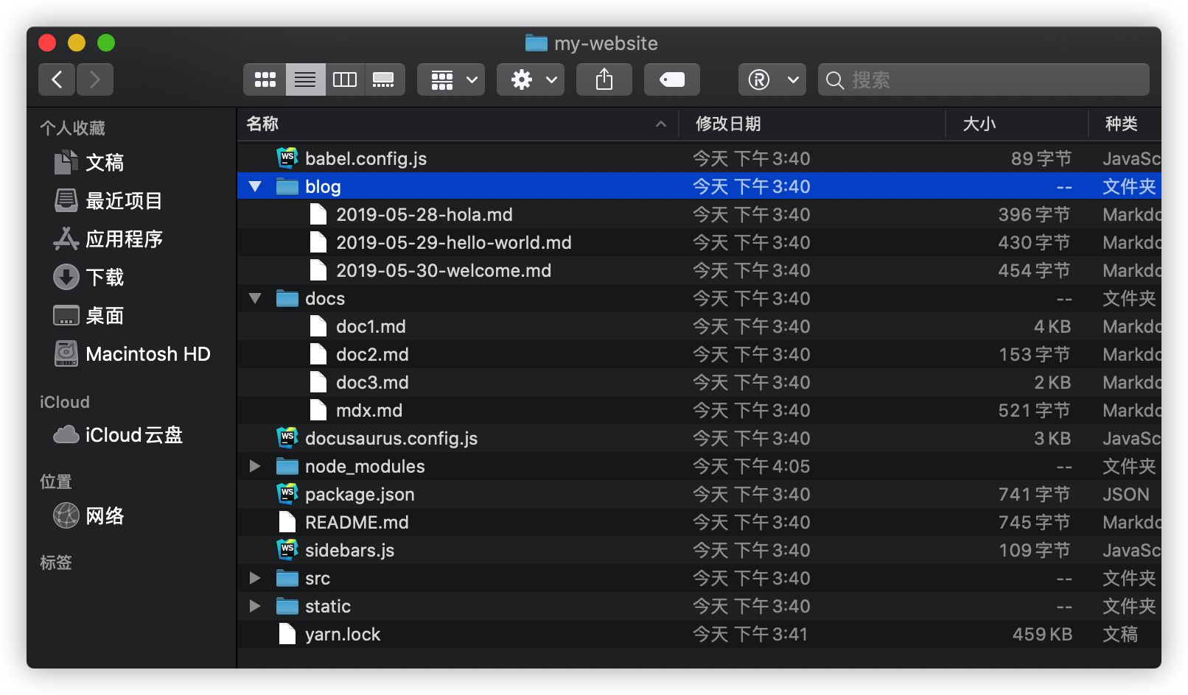Click the Share button in toolbar
The width and height of the screenshot is (1188, 695).
pos(604,80)
